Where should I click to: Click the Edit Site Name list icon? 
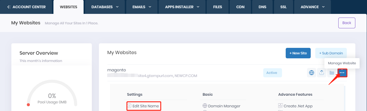pyautogui.click(x=129, y=106)
